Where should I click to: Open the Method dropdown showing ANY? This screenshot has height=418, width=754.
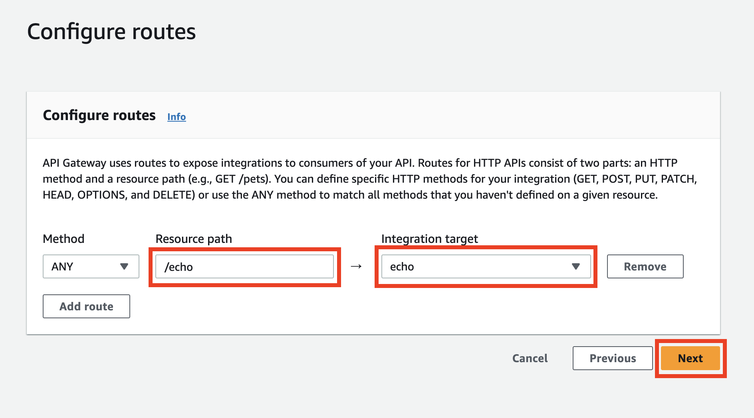(91, 266)
